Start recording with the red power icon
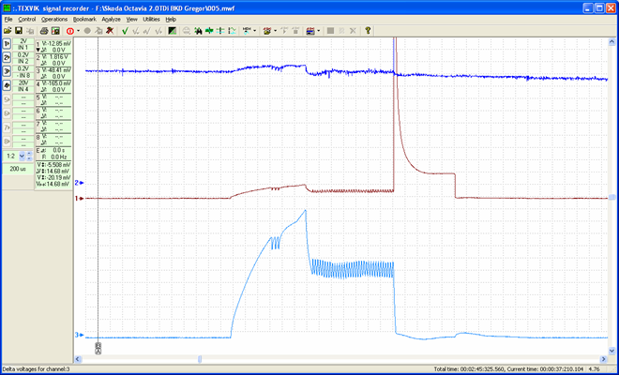 point(70,31)
